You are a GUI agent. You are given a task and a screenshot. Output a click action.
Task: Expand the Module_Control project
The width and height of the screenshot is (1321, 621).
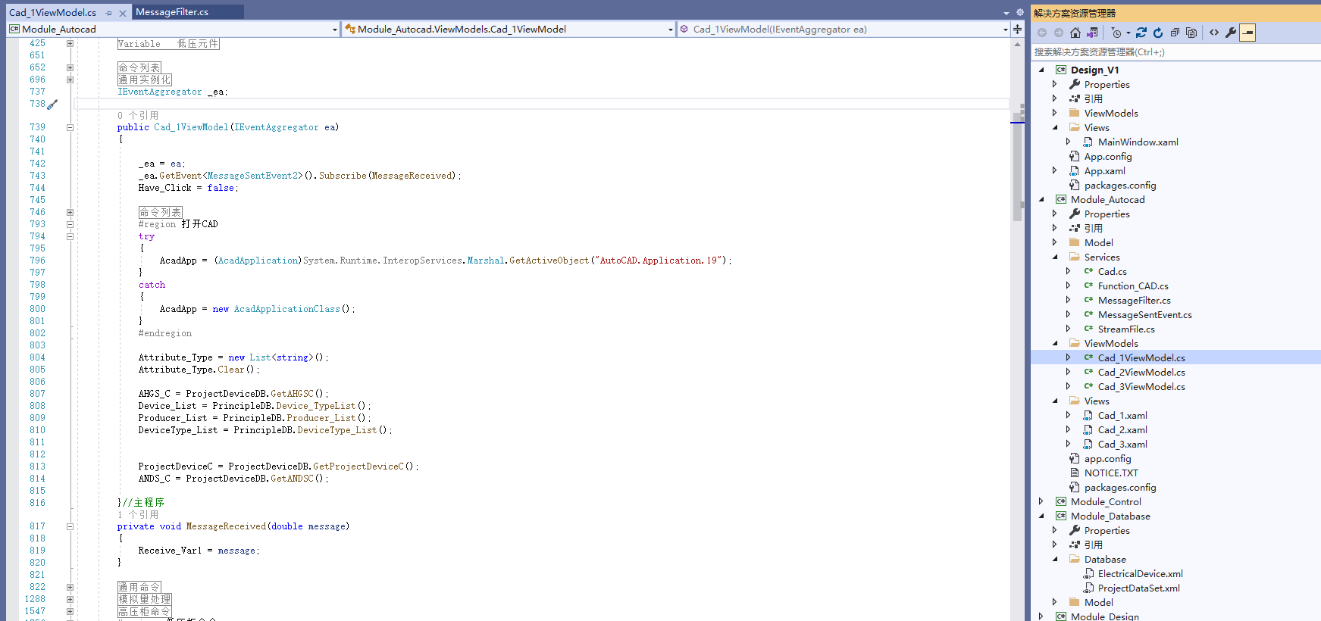tap(1041, 501)
